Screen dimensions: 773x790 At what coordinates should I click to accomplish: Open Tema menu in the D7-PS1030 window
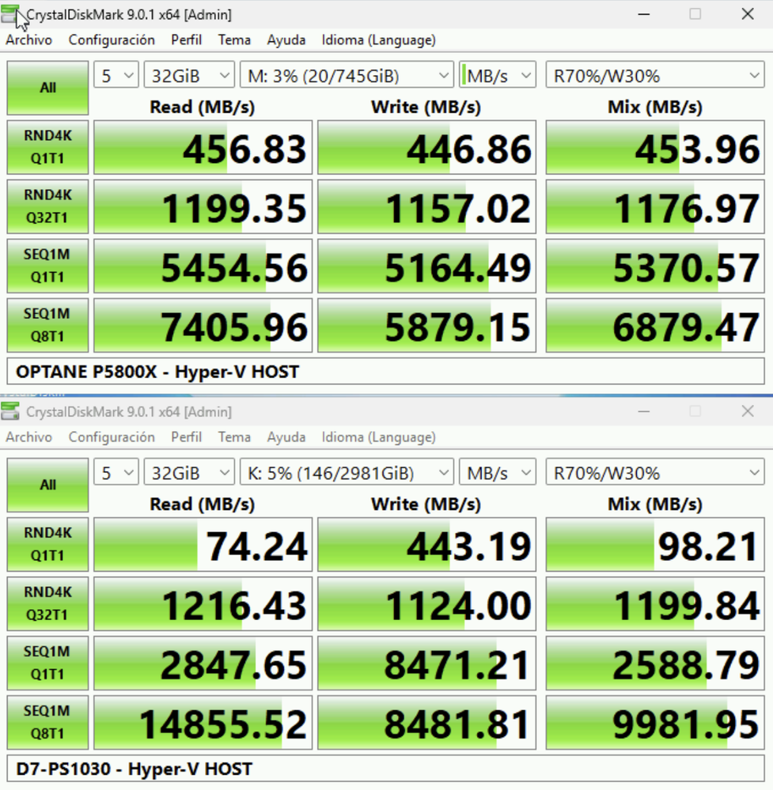click(234, 437)
